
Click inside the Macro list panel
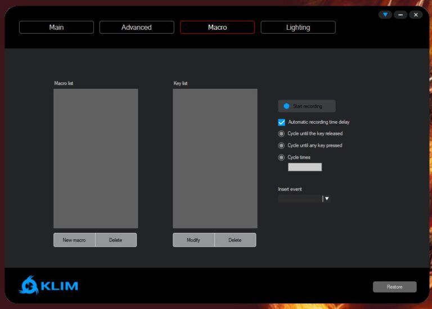tap(96, 158)
